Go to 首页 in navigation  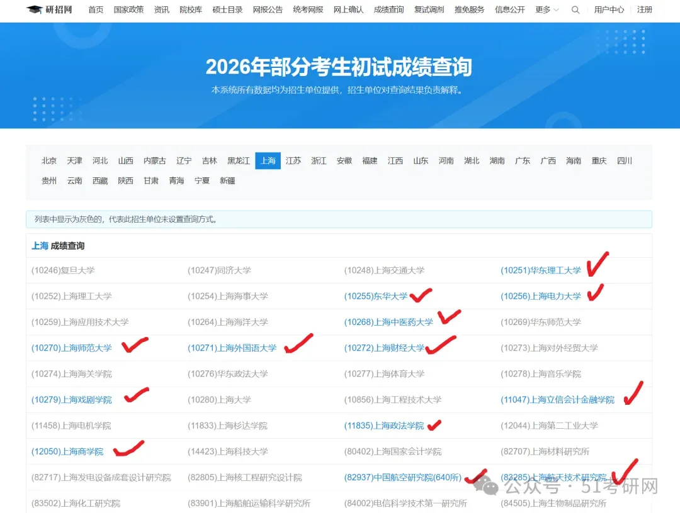click(96, 9)
